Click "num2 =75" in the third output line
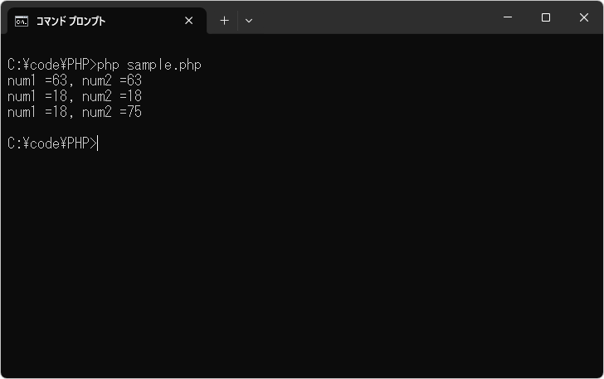 pyautogui.click(x=112, y=112)
